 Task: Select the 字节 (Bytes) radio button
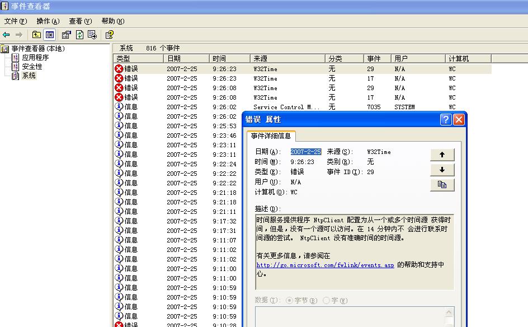pos(289,301)
